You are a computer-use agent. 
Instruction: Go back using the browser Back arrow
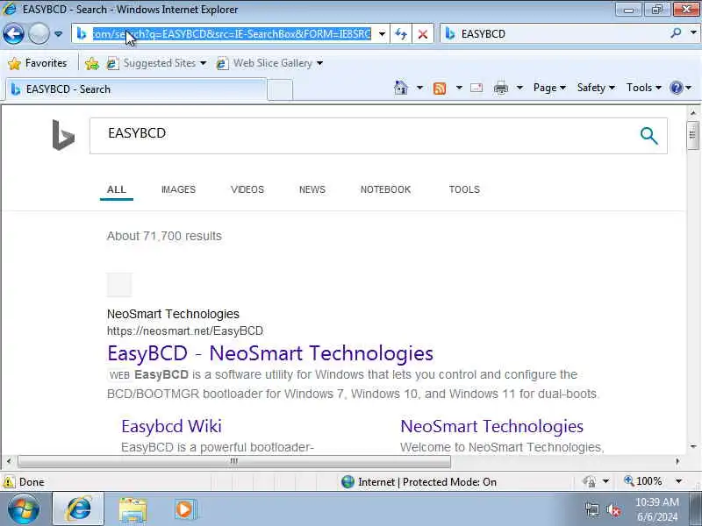(x=13, y=34)
